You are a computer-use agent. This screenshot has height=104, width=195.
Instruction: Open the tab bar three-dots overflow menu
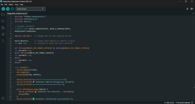(193, 13)
